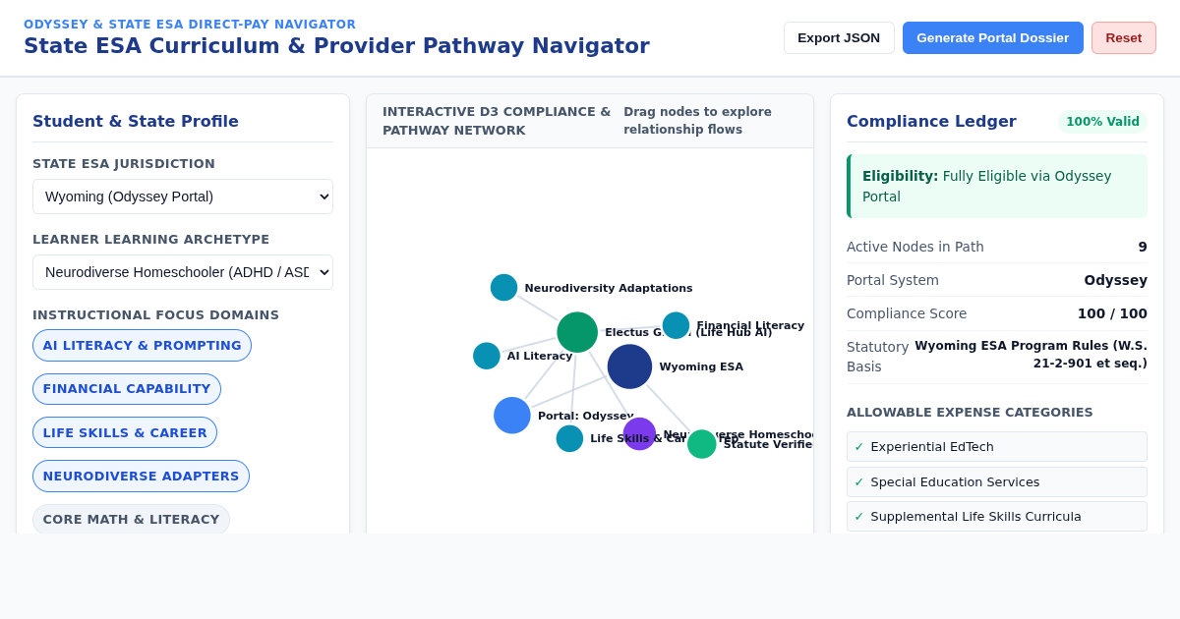1180x619 pixels.
Task: Click the Compliance Ledger heading
Action: coord(931,122)
